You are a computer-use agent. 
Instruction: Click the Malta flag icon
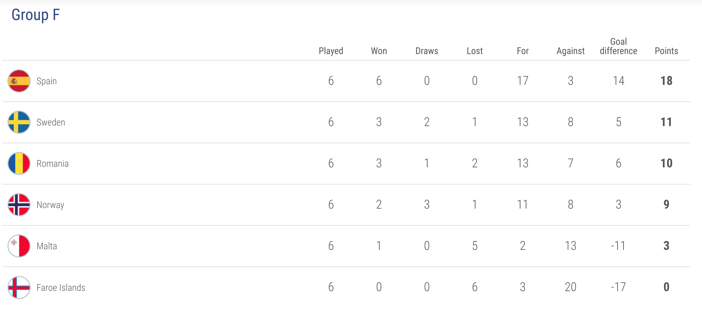coord(19,246)
